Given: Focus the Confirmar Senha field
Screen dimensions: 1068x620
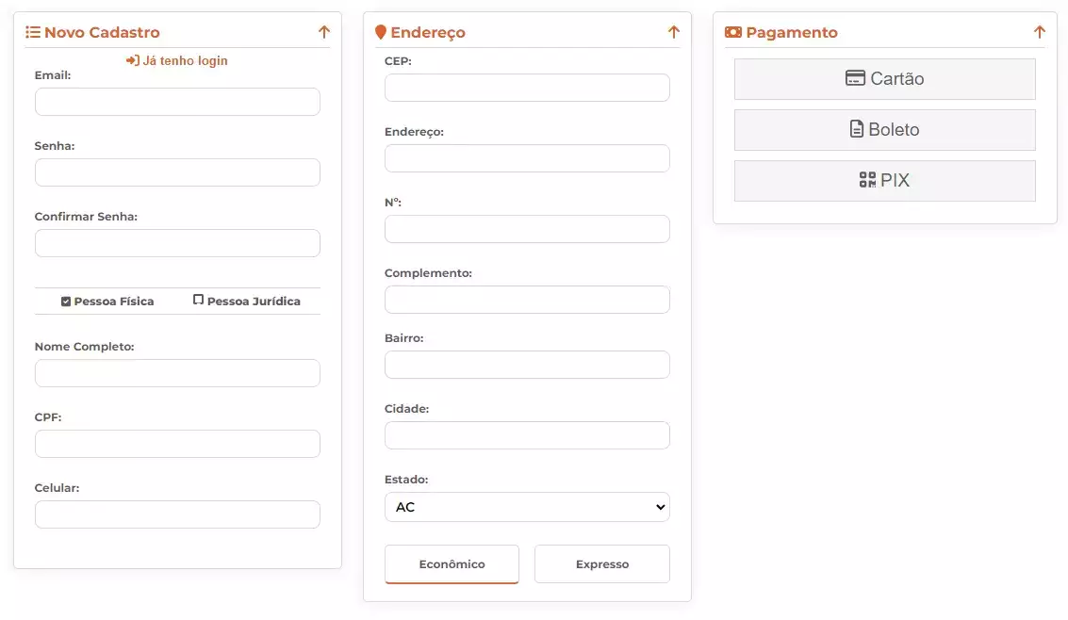Looking at the screenshot, I should click(x=177, y=243).
